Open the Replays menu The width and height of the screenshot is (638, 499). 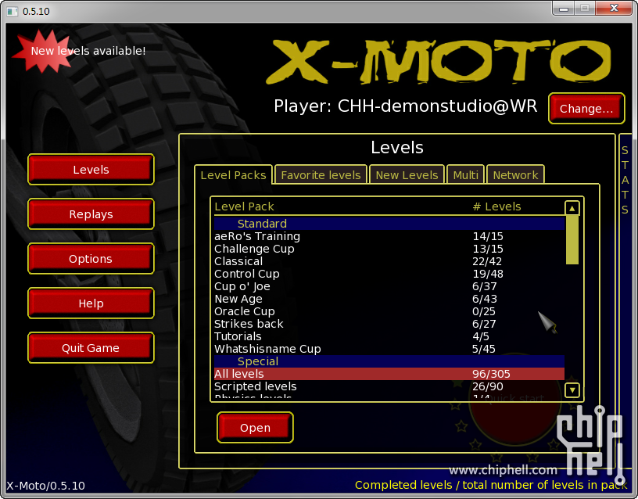click(x=91, y=214)
